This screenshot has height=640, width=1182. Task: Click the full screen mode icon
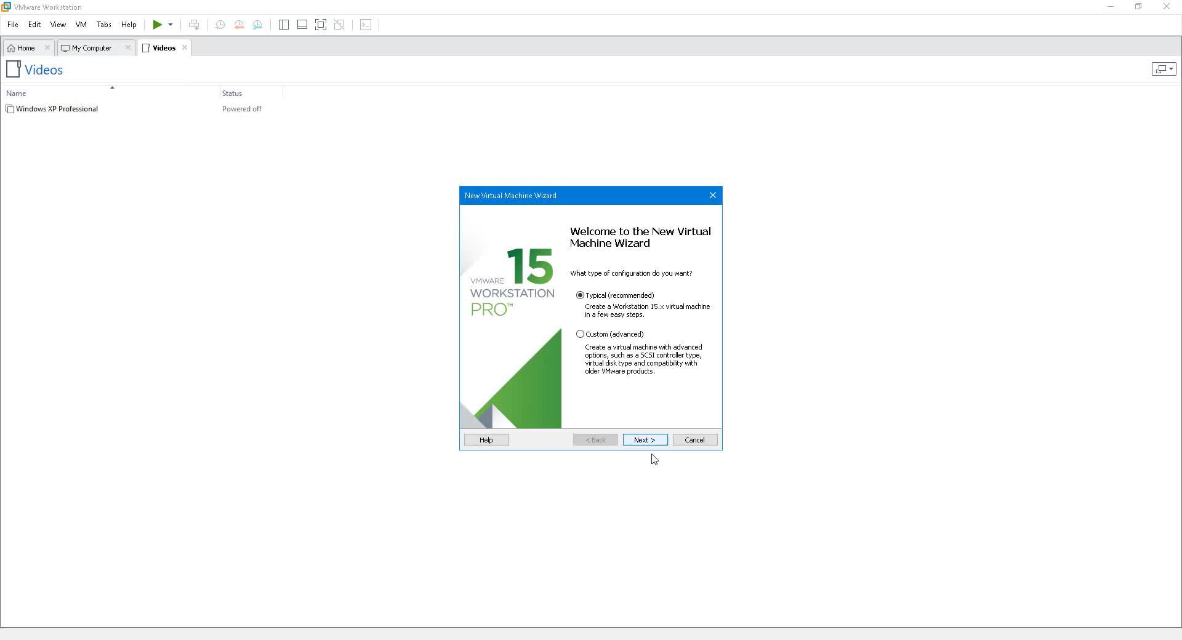[x=321, y=25]
